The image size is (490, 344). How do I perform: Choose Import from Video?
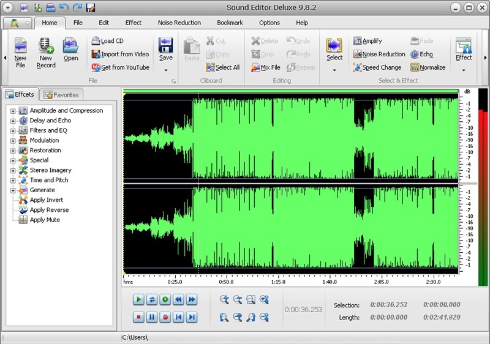[120, 54]
